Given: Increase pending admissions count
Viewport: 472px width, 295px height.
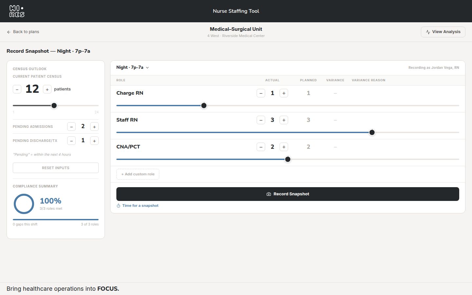Looking at the screenshot, I should 94,127.
